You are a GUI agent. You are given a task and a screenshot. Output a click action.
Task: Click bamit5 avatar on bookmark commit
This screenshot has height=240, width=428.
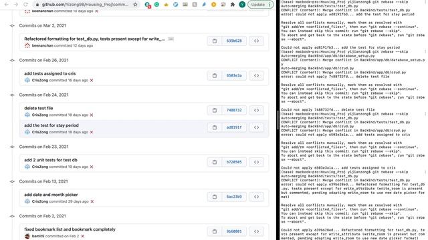coord(27,236)
